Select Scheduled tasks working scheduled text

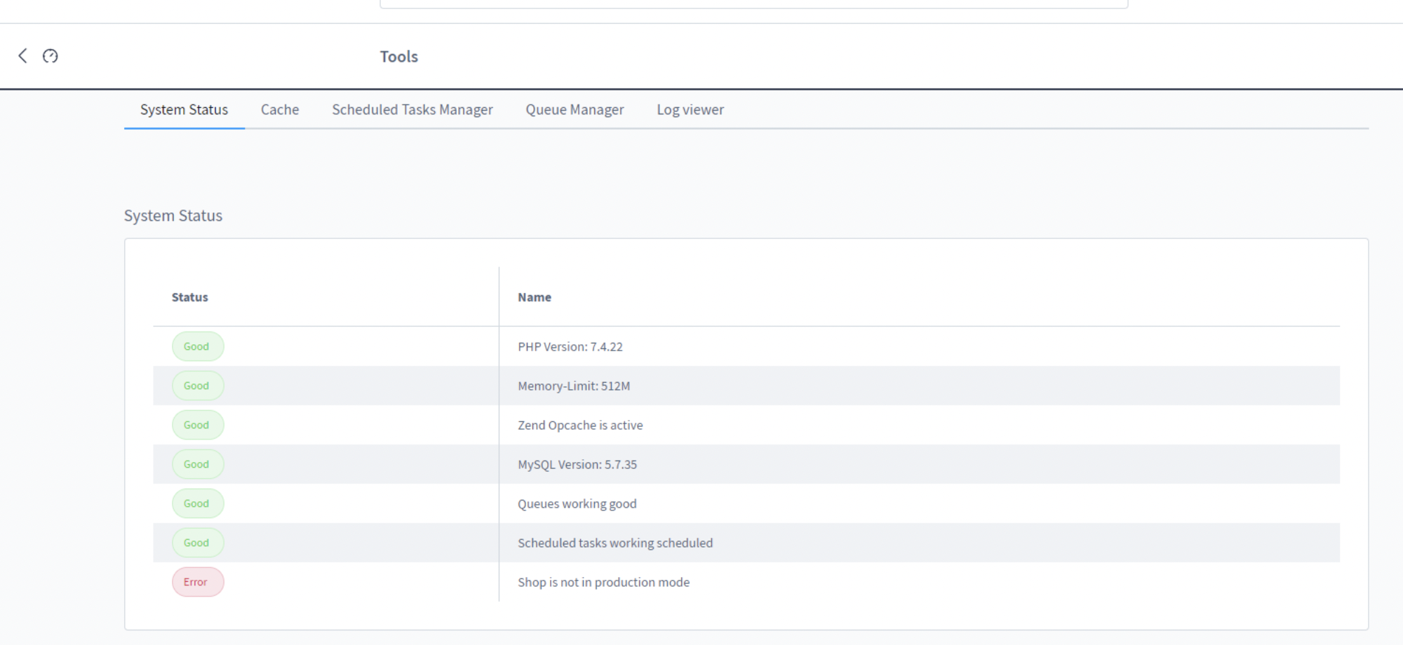pyautogui.click(x=615, y=543)
